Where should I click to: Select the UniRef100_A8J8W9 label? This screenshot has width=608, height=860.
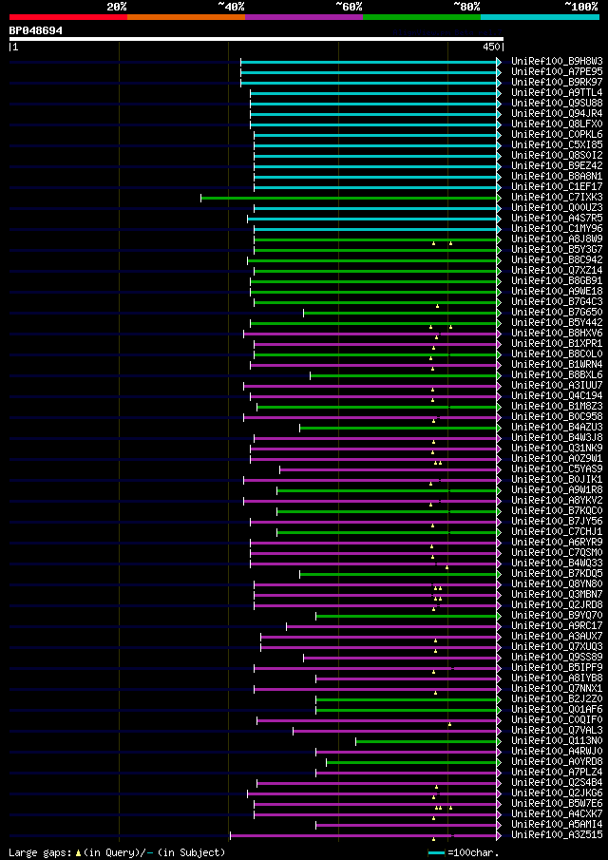(557, 239)
